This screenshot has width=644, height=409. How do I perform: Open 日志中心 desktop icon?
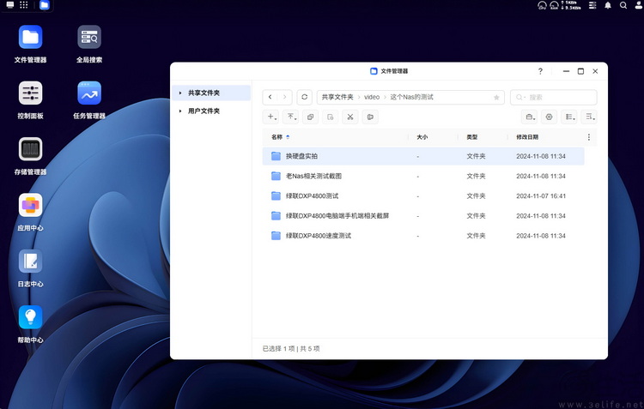click(30, 262)
